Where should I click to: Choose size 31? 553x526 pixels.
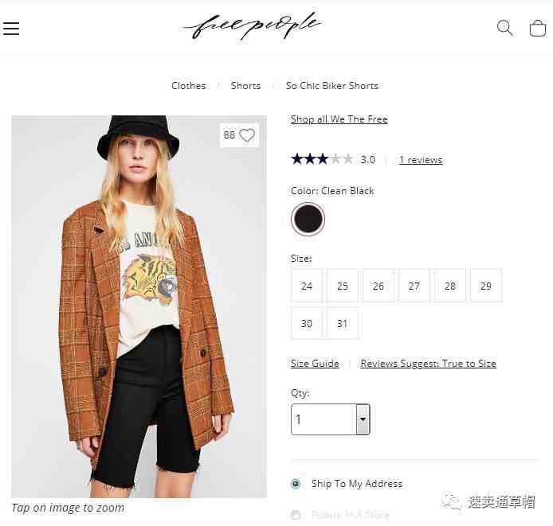pos(342,323)
